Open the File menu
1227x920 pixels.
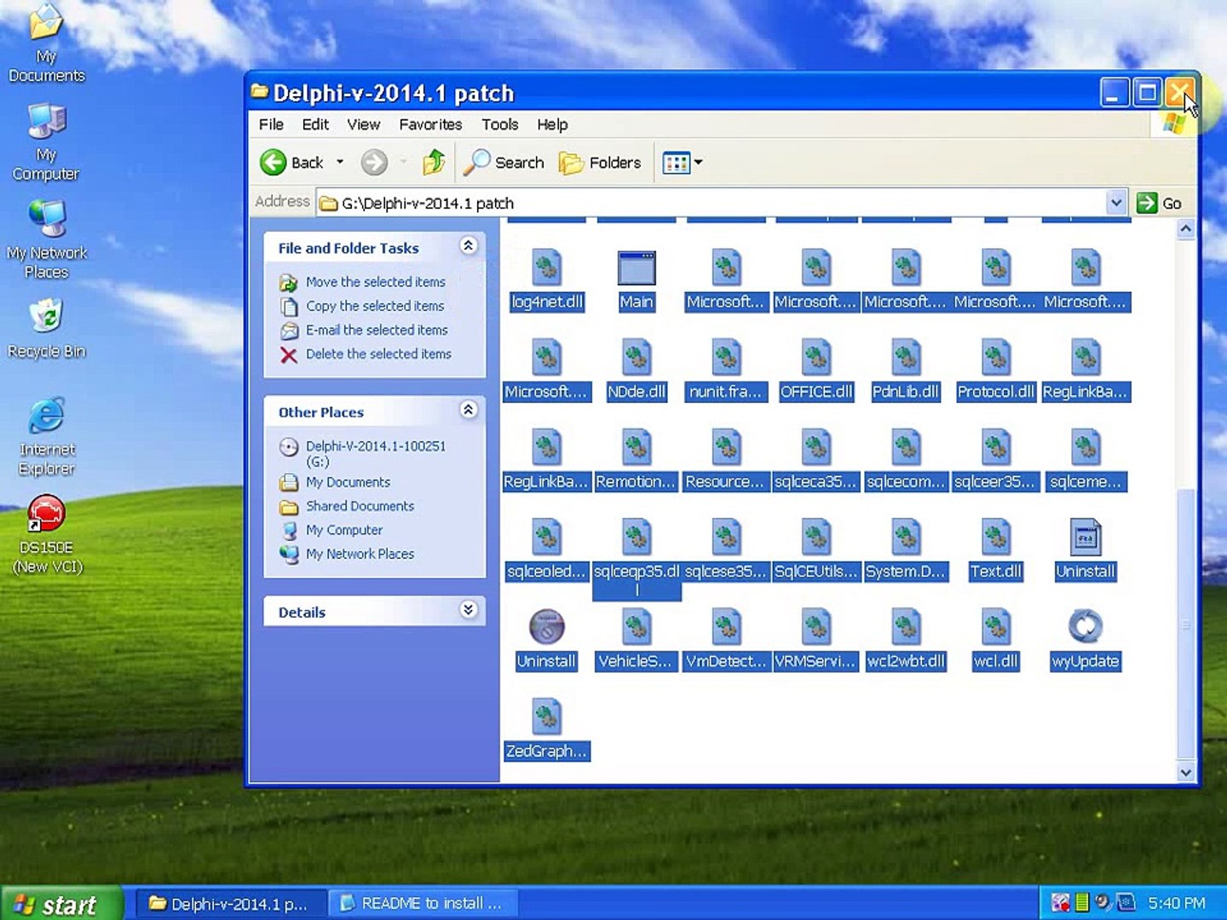pyautogui.click(x=271, y=124)
